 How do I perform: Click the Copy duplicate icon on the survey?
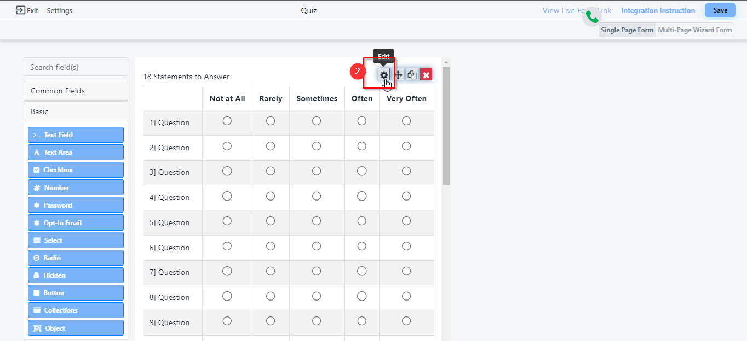pos(412,75)
